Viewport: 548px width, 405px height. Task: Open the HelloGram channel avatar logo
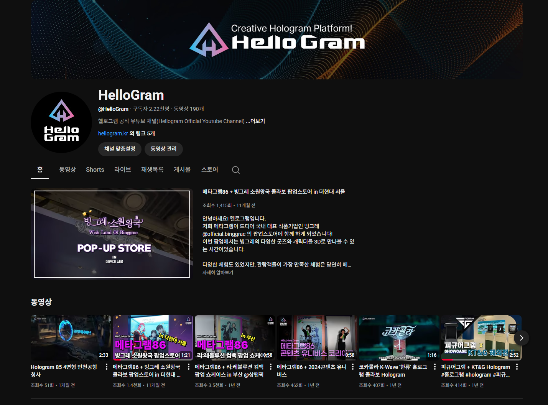[x=61, y=122]
